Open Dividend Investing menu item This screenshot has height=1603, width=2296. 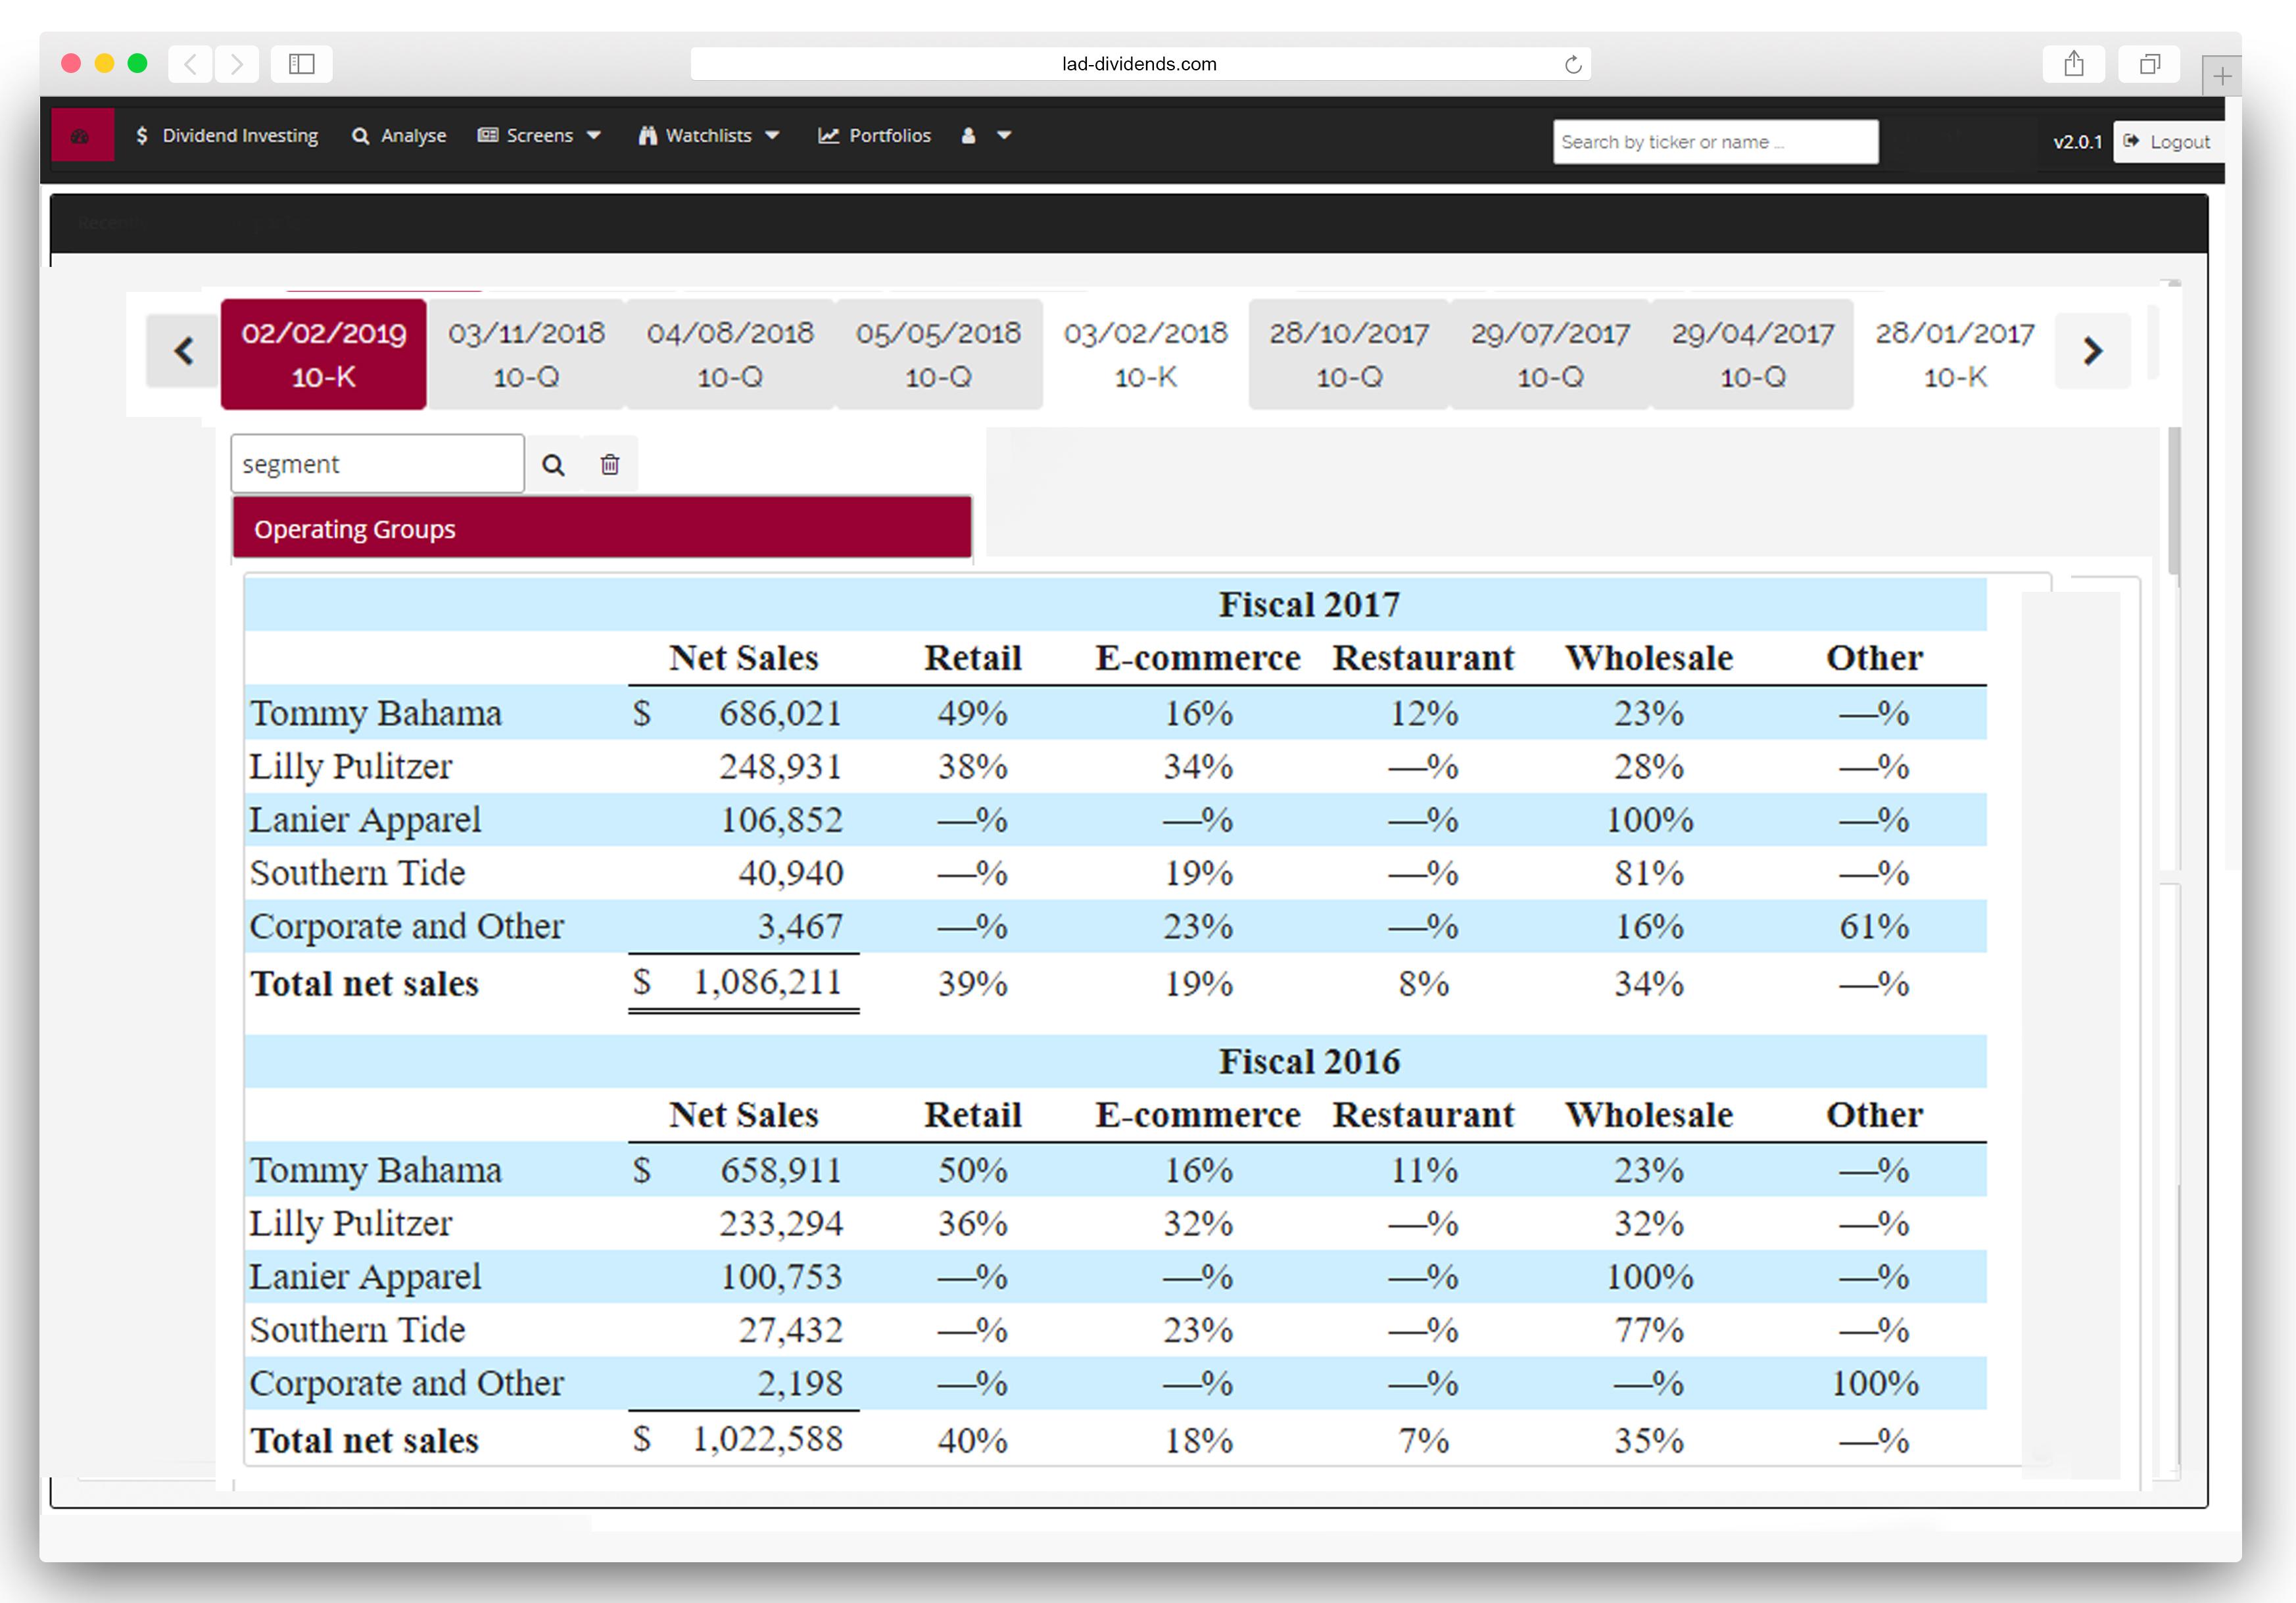(227, 136)
